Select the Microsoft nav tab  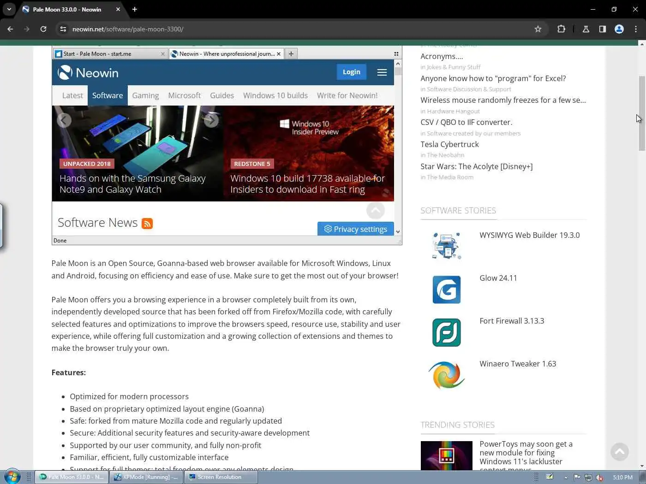coord(184,95)
